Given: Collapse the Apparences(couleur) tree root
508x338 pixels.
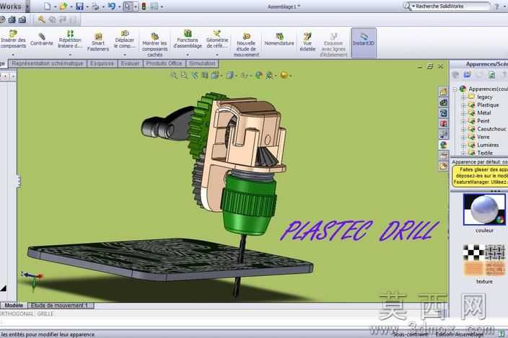Looking at the screenshot, I should click(x=455, y=89).
